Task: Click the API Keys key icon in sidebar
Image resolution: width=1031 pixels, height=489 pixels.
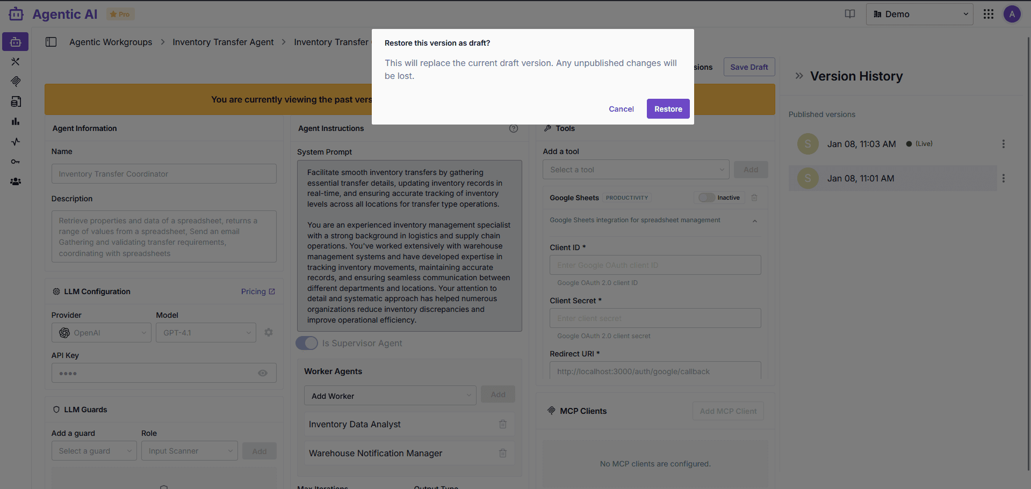Action: [15, 161]
